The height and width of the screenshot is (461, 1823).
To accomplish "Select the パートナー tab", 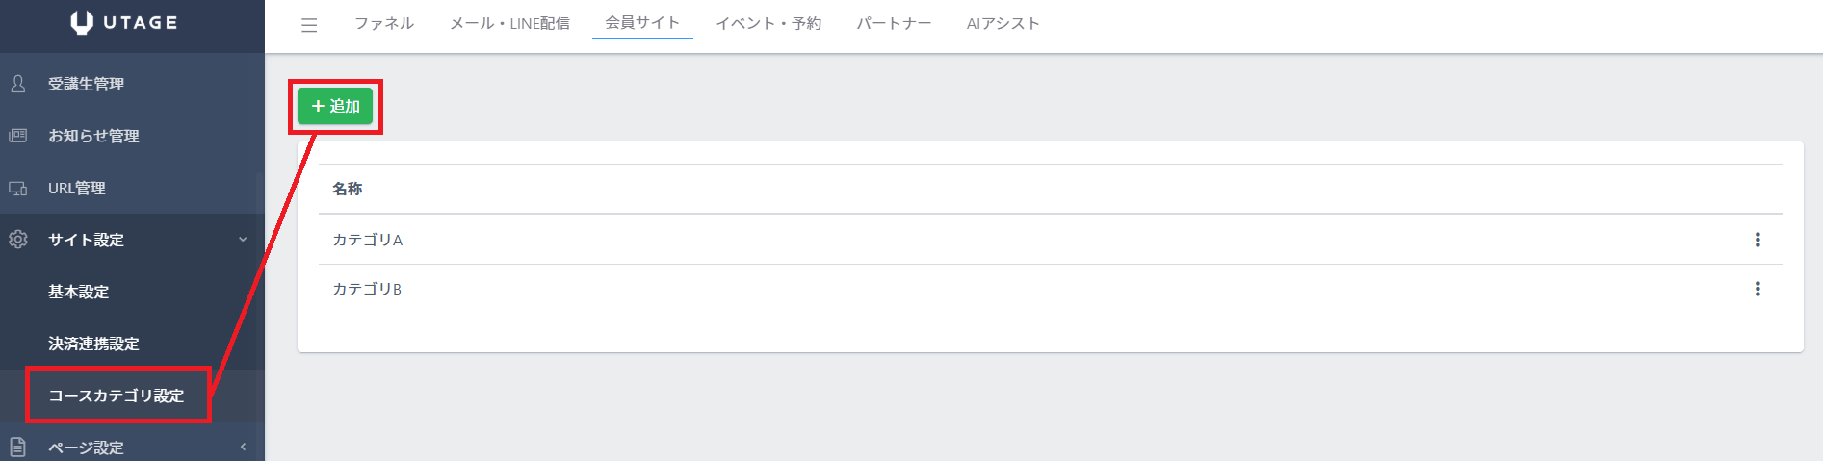I will (894, 23).
